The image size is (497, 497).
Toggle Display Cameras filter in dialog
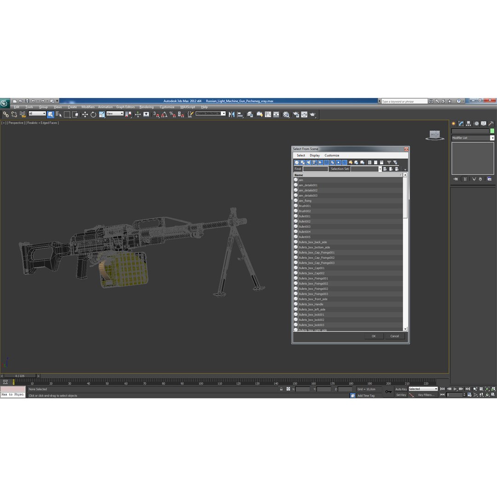tap(314, 162)
